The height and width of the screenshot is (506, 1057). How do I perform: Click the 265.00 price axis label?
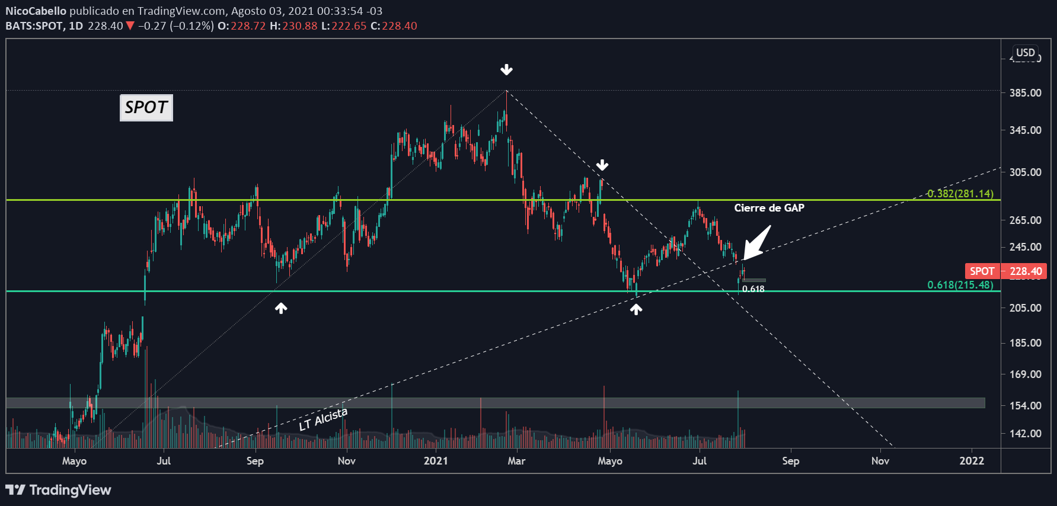pyautogui.click(x=1026, y=220)
